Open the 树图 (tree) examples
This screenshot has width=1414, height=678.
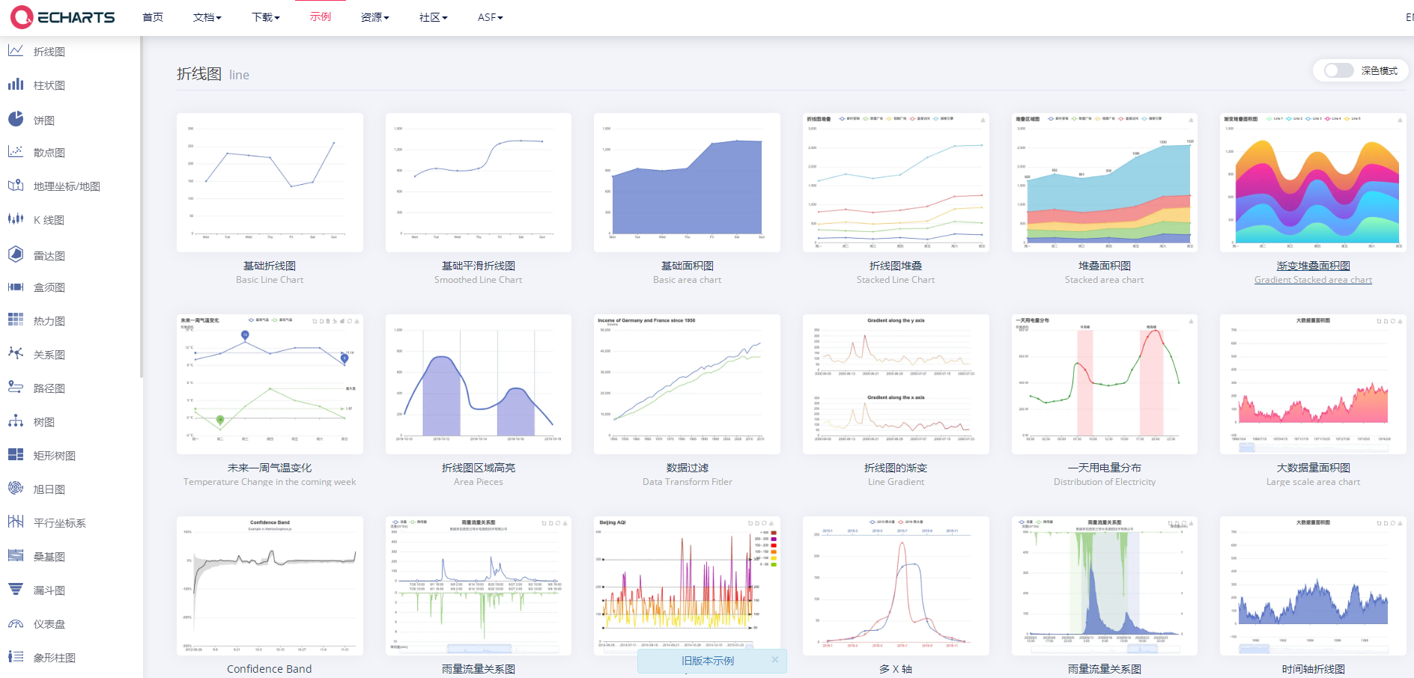pos(16,421)
